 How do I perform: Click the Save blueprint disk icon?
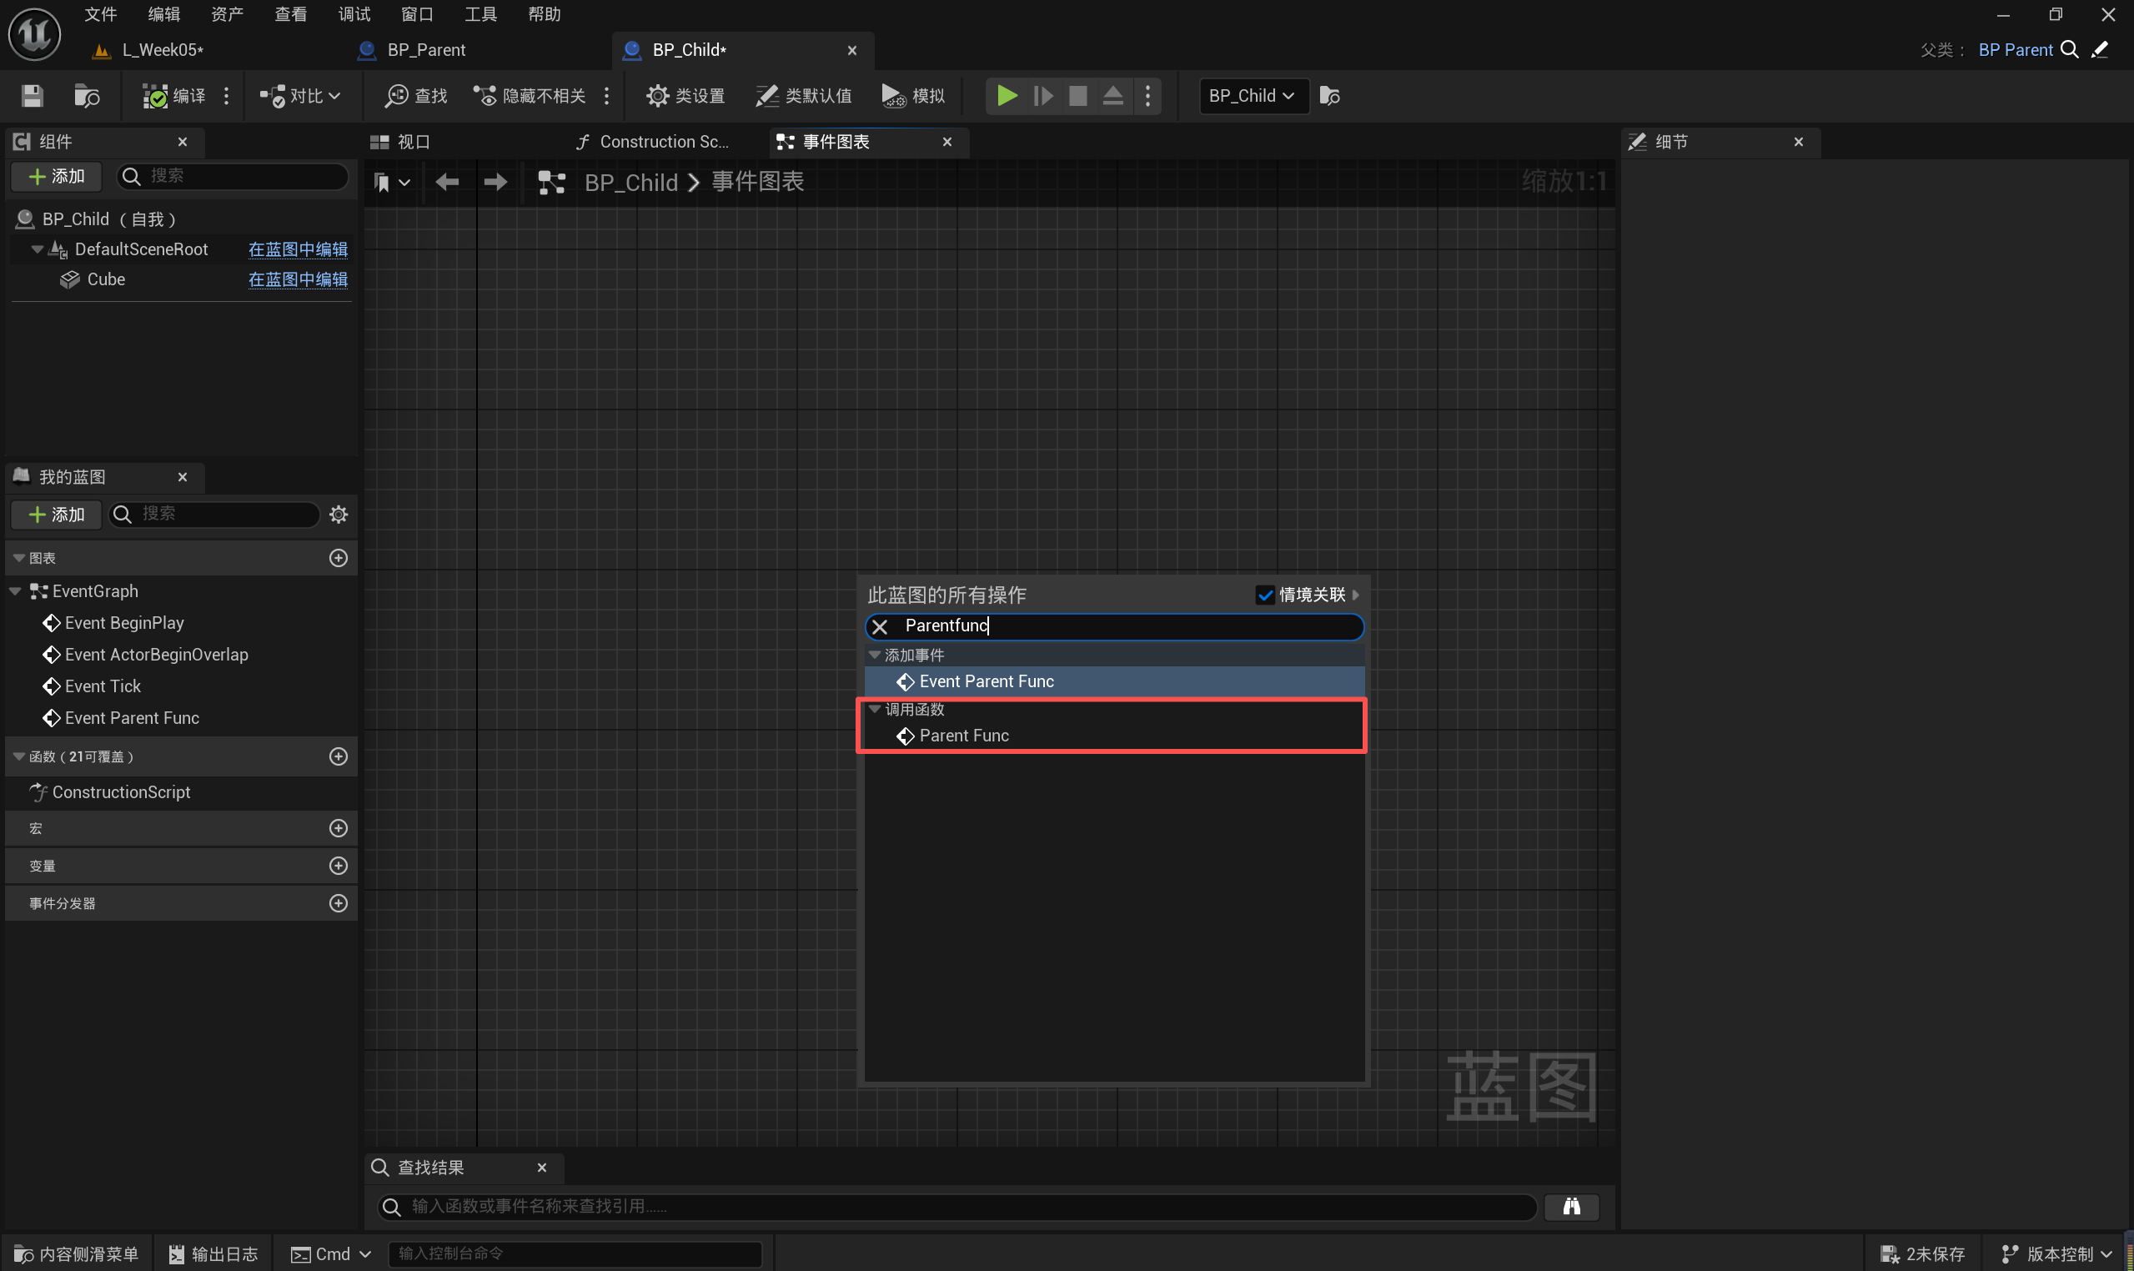[x=32, y=96]
